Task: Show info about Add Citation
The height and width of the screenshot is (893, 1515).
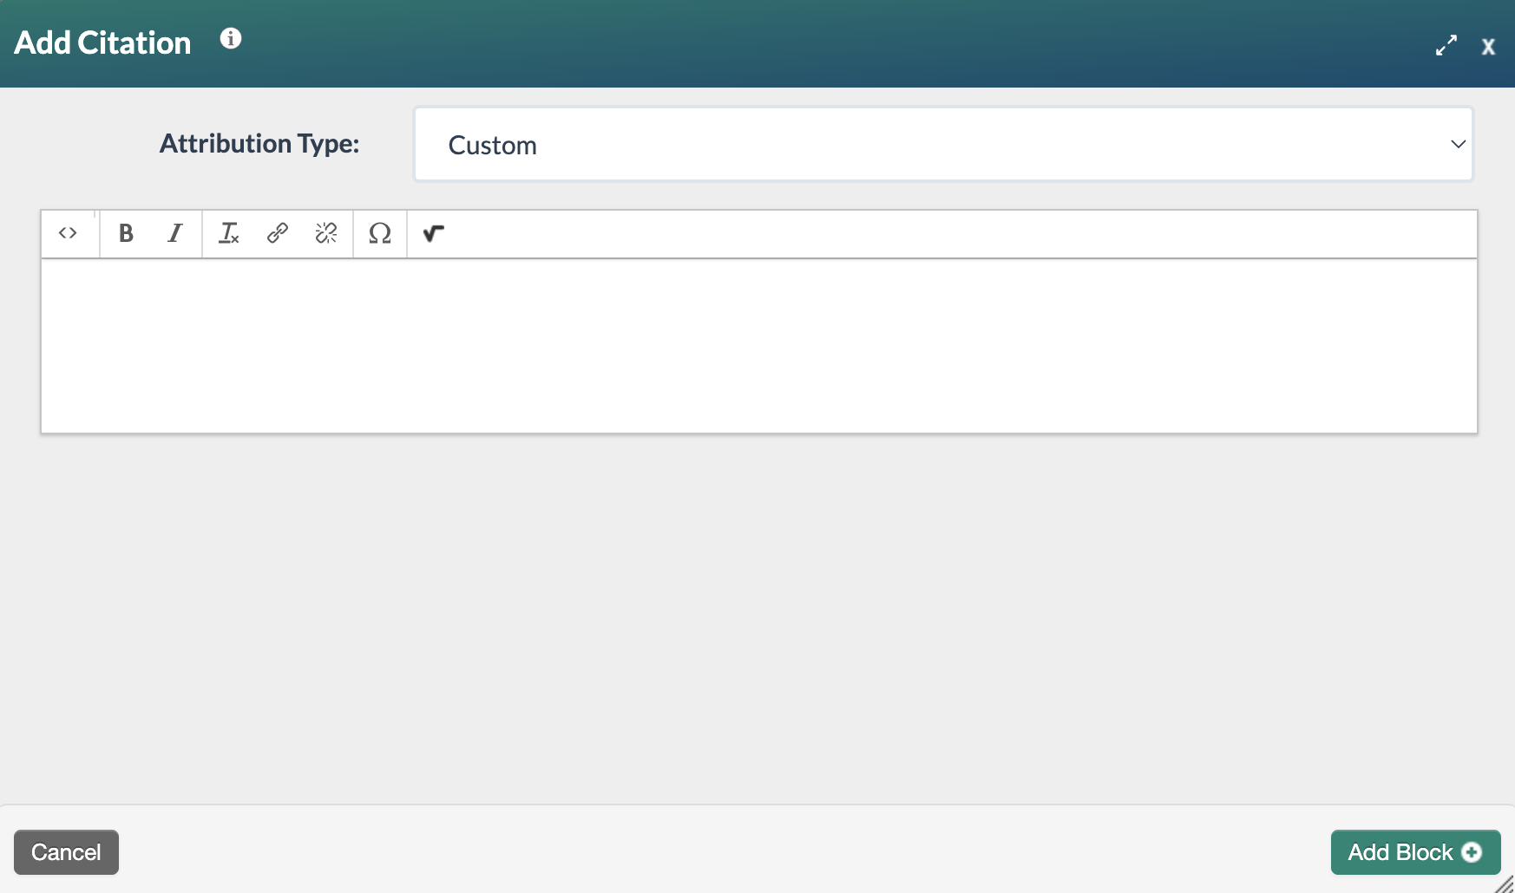Action: 231,38
